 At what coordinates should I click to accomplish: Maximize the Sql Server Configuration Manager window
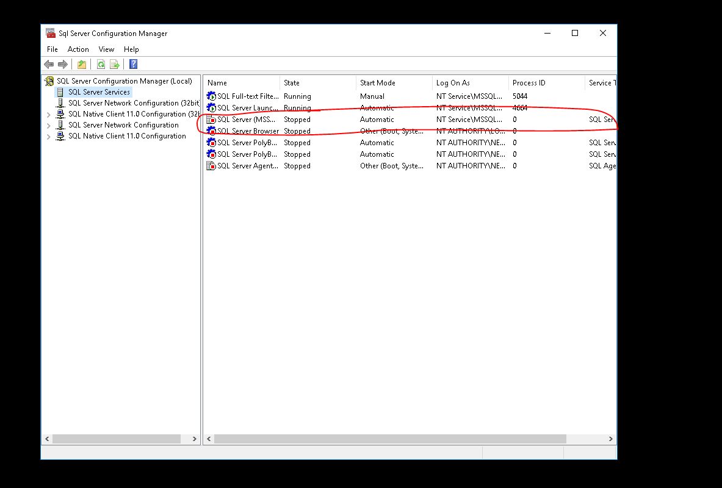click(x=575, y=33)
